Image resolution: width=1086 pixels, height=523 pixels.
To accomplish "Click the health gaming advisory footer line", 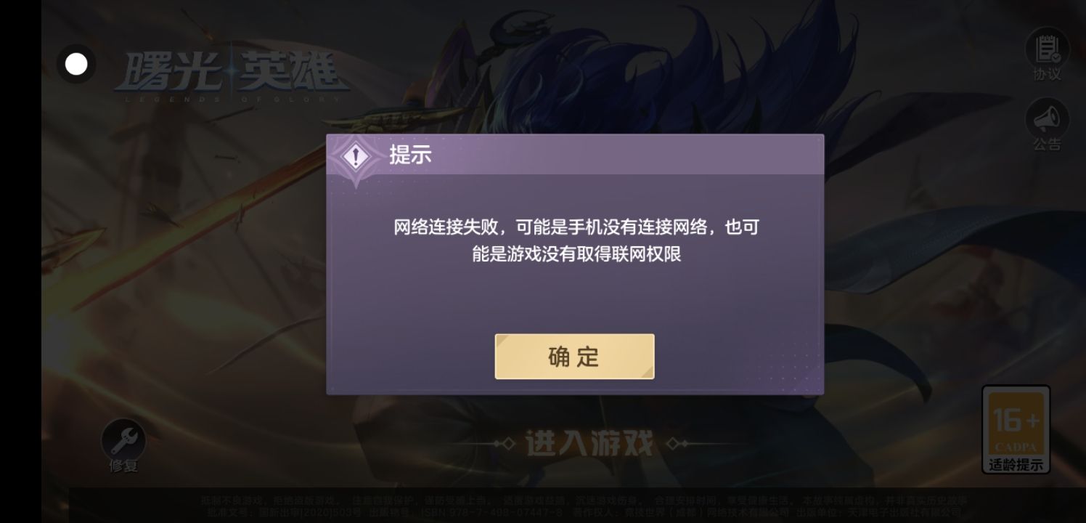I will point(584,500).
